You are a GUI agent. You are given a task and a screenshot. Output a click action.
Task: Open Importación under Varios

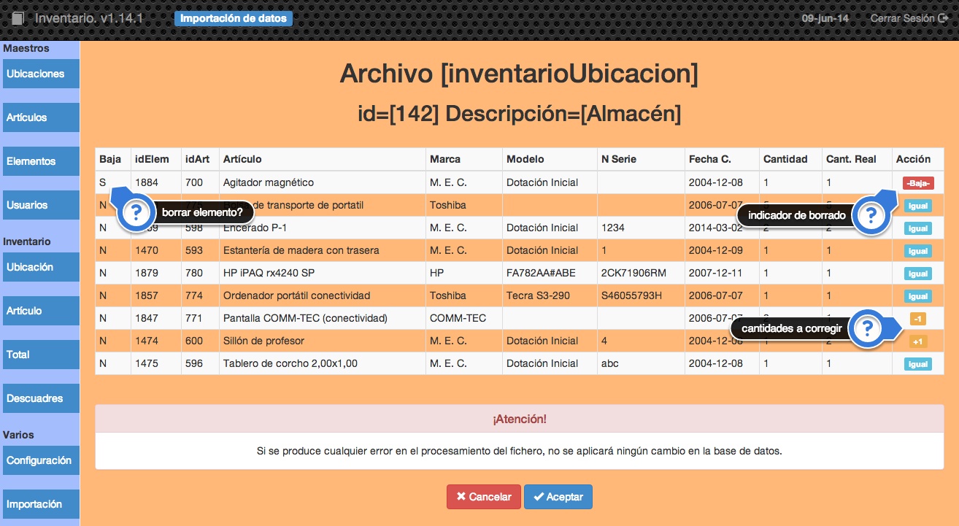(40, 504)
